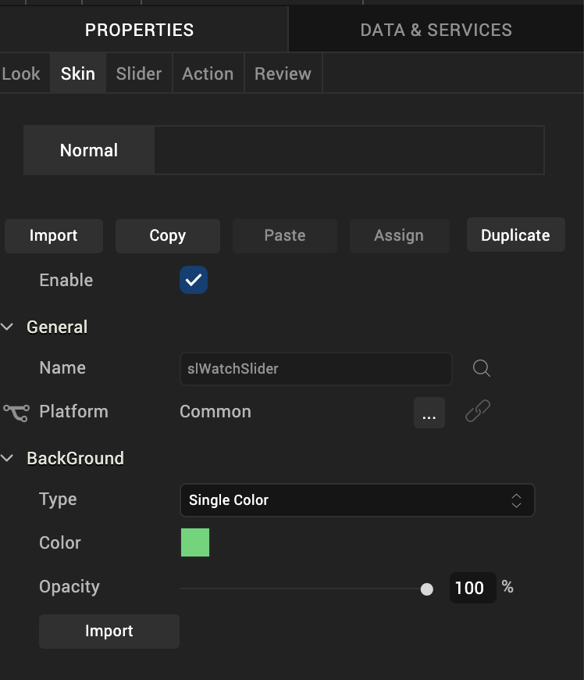Click the green Color swatch
Viewport: 584px width, 680px height.
(x=195, y=542)
